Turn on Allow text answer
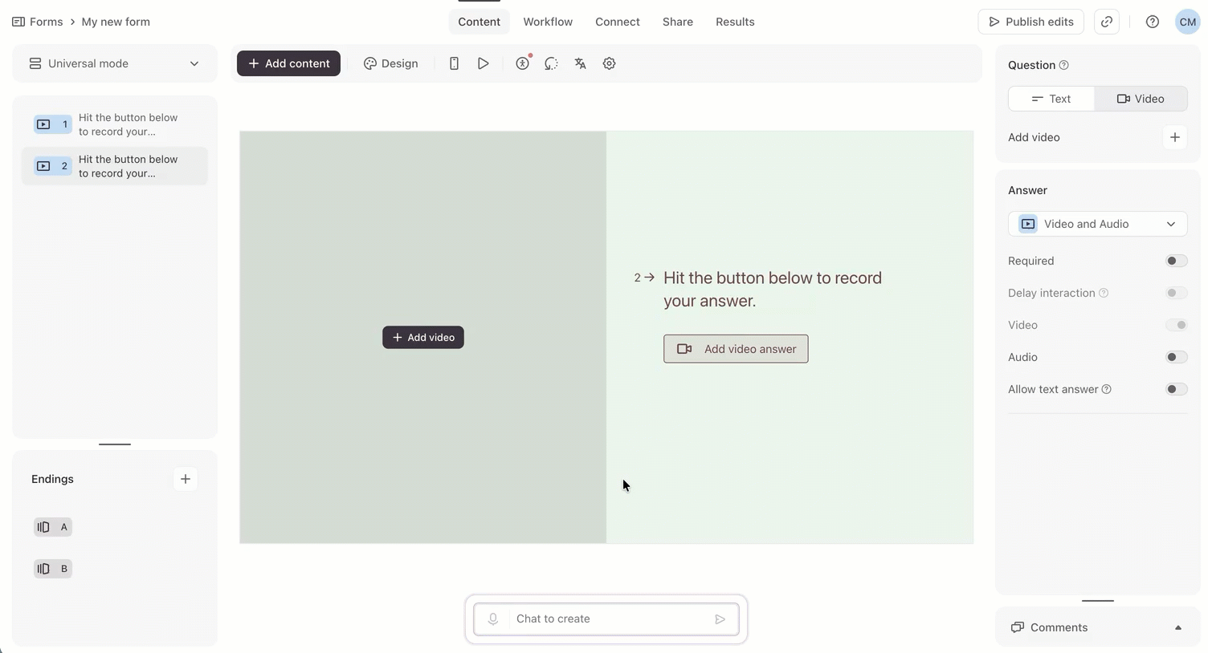The width and height of the screenshot is (1208, 653). click(1175, 389)
